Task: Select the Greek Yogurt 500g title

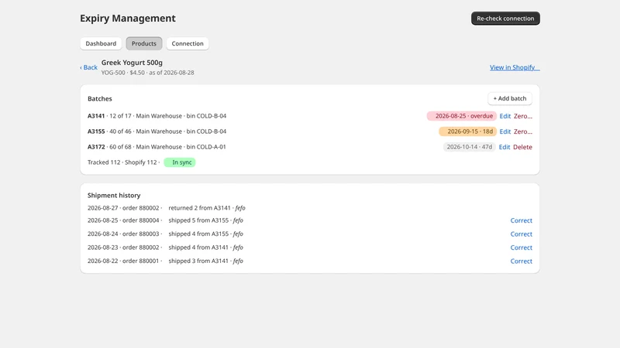Action: [132, 63]
